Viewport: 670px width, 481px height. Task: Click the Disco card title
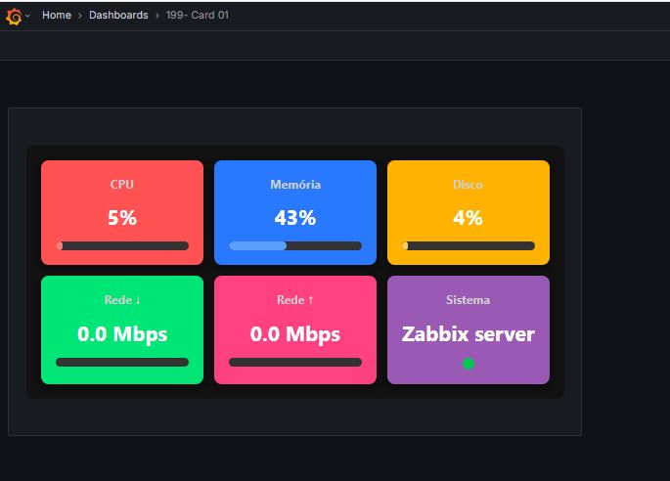tap(468, 184)
